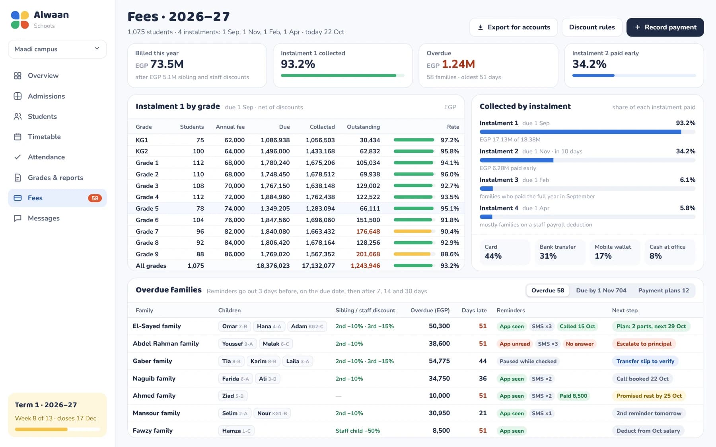The height and width of the screenshot is (447, 716).
Task: Click the Mobile wallet 17% tile
Action: pos(615,252)
